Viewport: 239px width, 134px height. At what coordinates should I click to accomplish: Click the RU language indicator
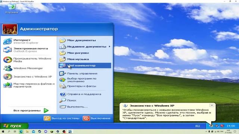(x=198, y=126)
